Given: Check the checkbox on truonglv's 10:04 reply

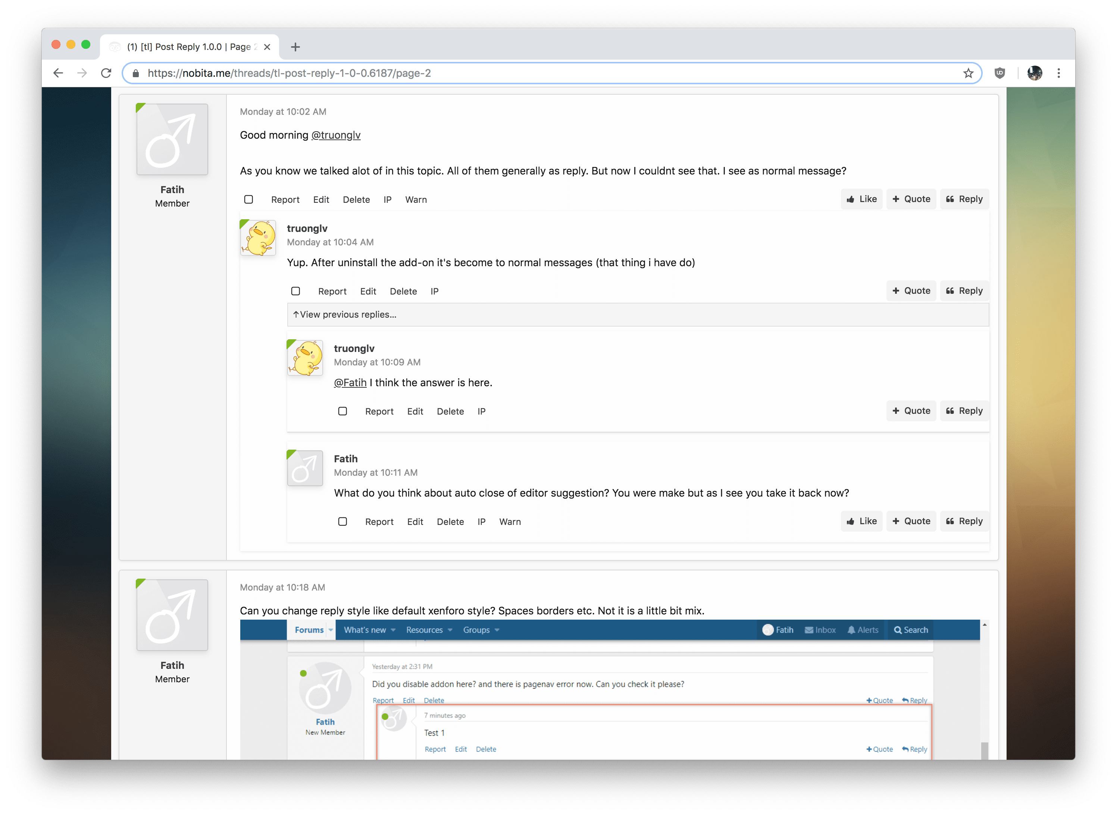Looking at the screenshot, I should pyautogui.click(x=295, y=291).
